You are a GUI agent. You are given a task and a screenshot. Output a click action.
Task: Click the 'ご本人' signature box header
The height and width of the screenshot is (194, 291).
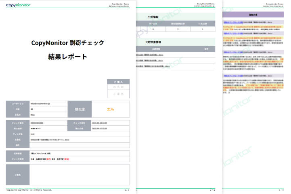click(118, 82)
